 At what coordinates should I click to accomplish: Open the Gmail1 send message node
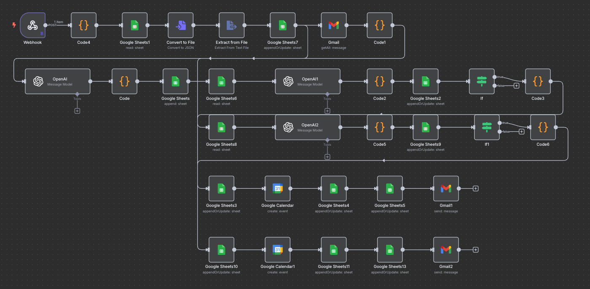pyautogui.click(x=446, y=188)
